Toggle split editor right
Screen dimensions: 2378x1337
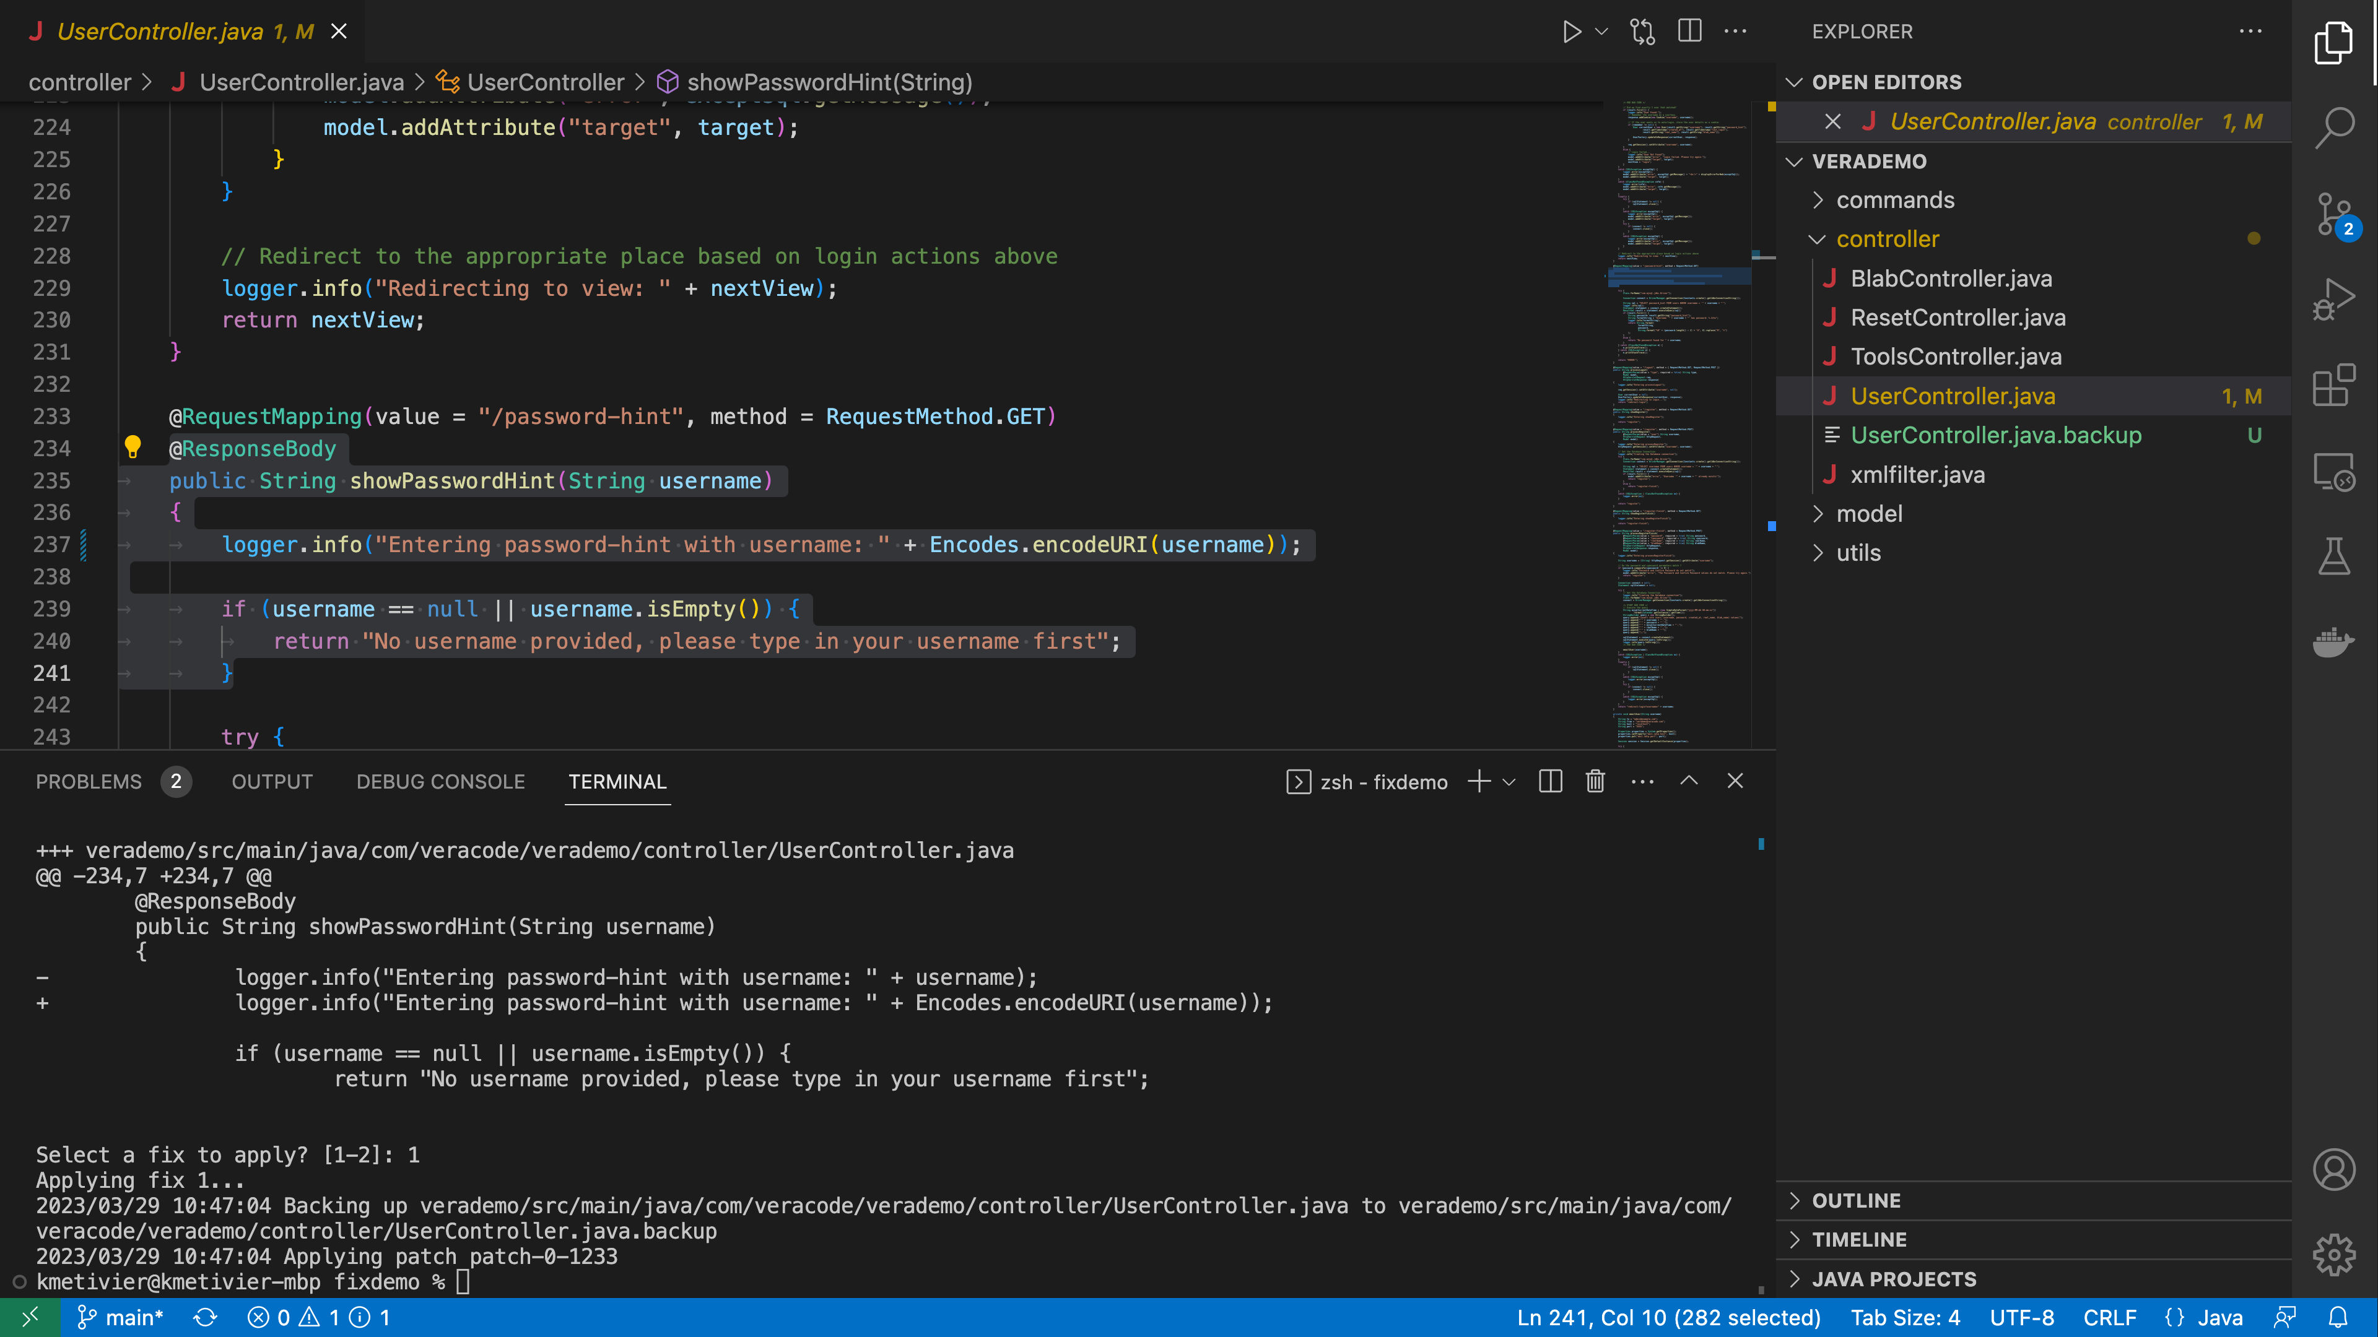1689,32
